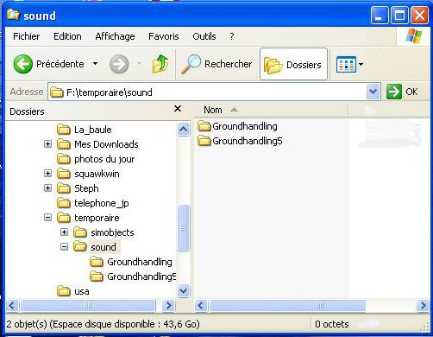433x337 pixels.
Task: Open the Précédente history dropdown arrow
Action: tap(95, 64)
